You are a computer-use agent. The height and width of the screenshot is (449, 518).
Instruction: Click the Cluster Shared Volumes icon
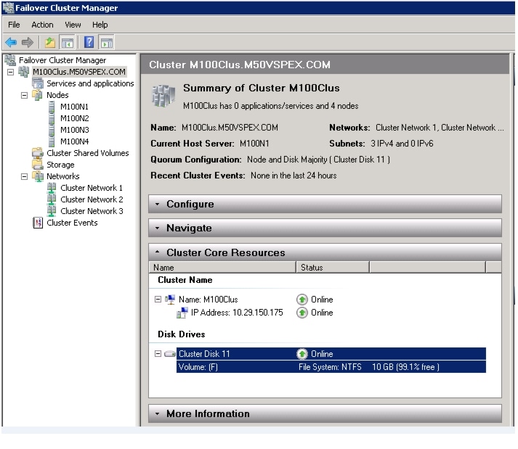[x=38, y=153]
